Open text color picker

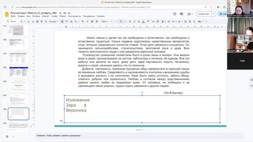point(143,22)
